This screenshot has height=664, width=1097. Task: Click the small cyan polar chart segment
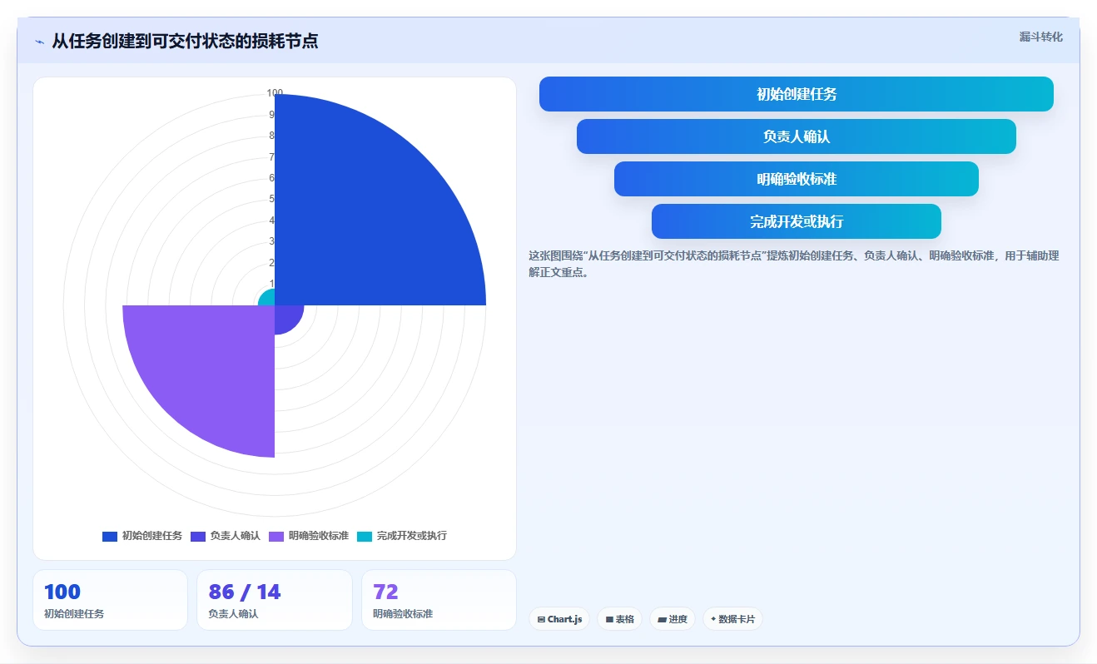268,299
